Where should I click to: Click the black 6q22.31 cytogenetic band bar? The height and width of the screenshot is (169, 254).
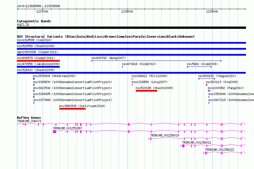(131, 28)
